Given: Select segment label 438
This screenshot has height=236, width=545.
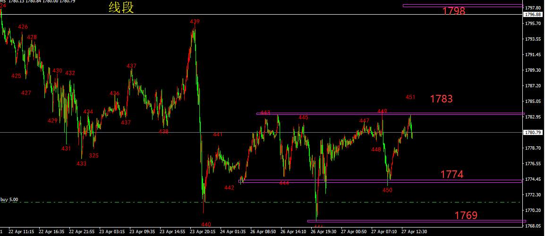Looking at the screenshot, I should pyautogui.click(x=163, y=132).
